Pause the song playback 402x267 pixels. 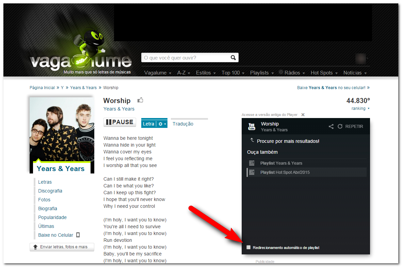click(x=120, y=122)
